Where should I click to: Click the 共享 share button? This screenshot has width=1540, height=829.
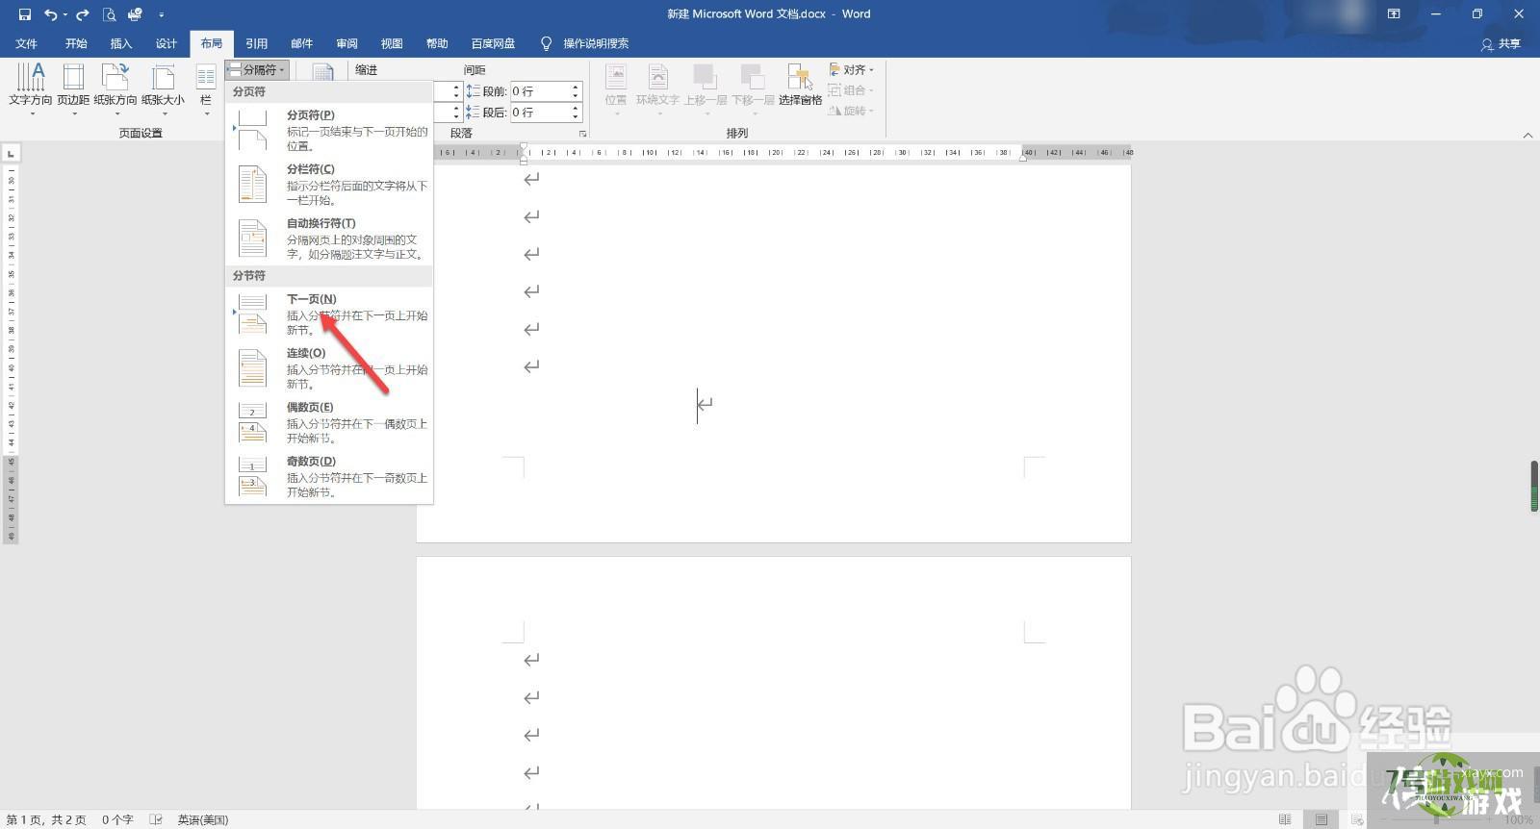pos(1501,43)
